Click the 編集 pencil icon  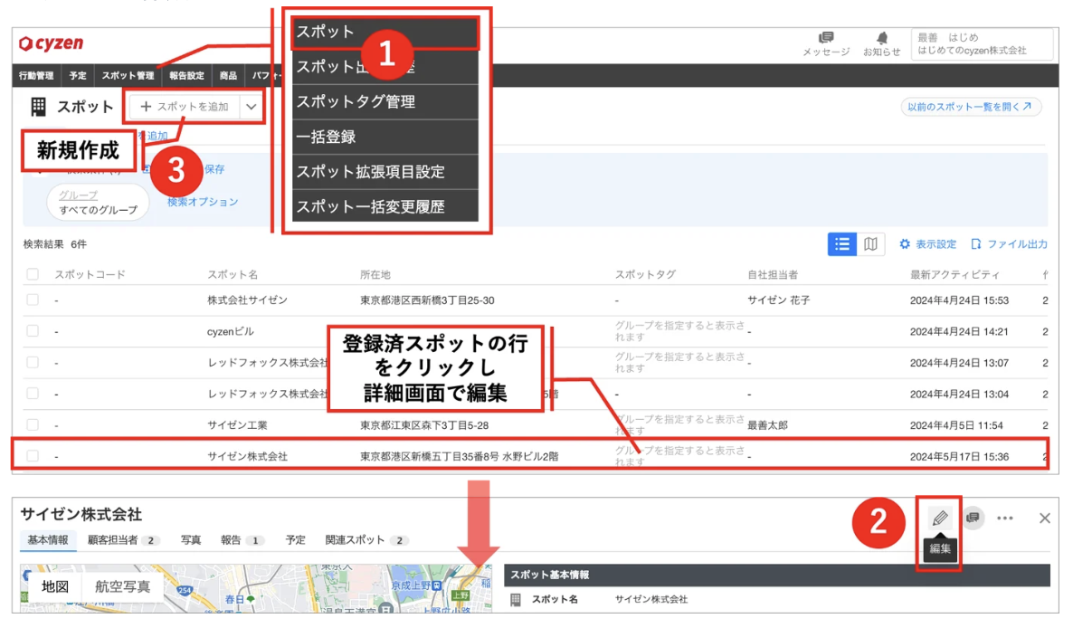coord(940,518)
